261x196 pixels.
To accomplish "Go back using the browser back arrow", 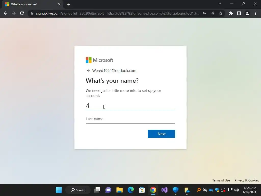I will point(6,13).
